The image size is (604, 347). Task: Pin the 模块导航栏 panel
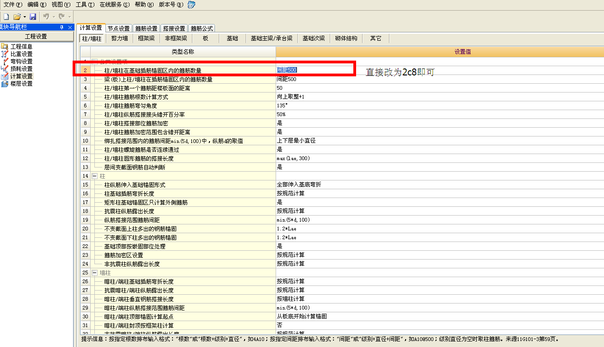pos(62,27)
